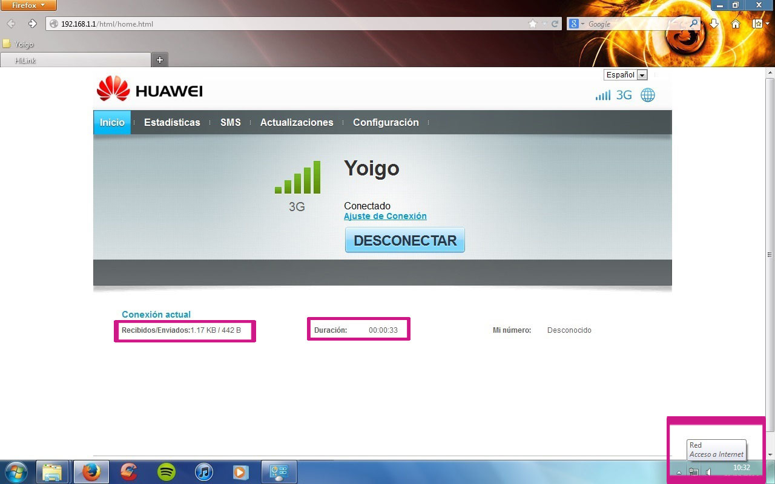Click the Mi número label

tap(512, 330)
